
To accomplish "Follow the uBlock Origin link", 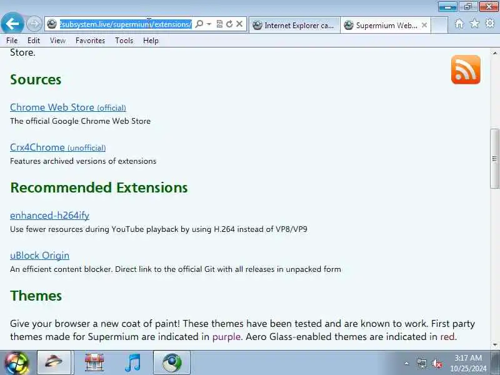I will (x=39, y=256).
